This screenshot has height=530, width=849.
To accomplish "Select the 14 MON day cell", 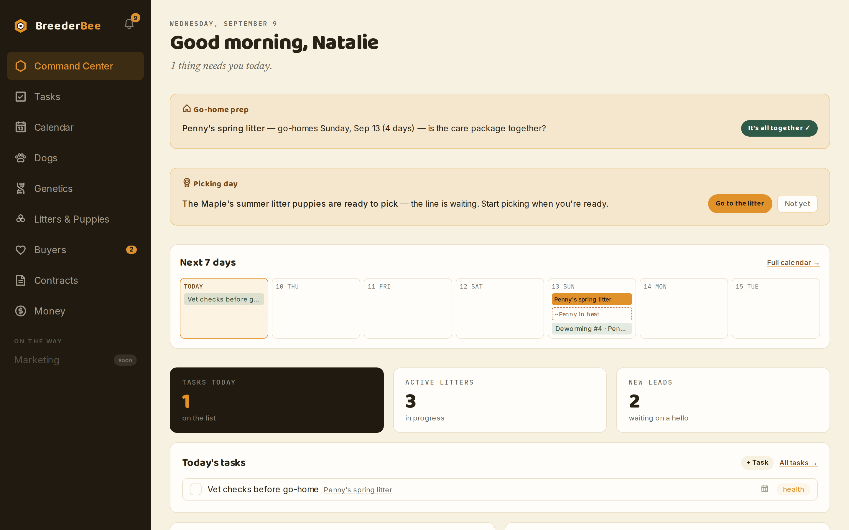I will (x=684, y=308).
